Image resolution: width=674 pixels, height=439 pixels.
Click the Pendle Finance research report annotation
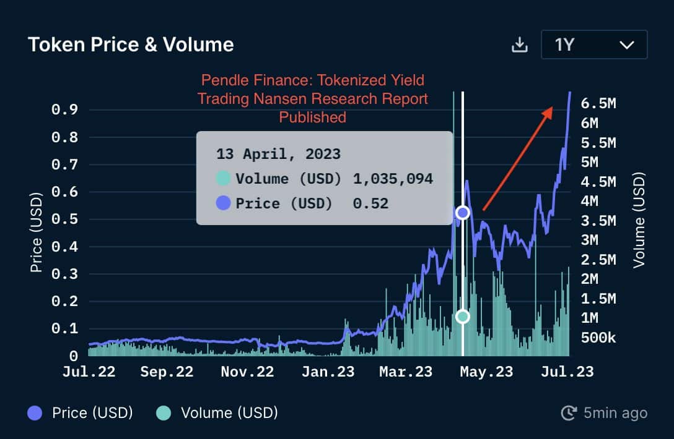tap(312, 99)
